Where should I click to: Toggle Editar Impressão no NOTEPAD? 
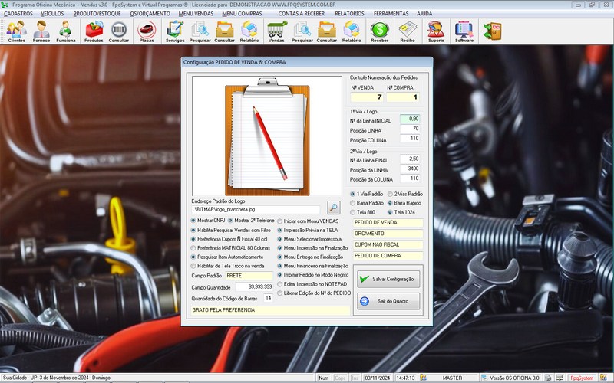coord(280,284)
